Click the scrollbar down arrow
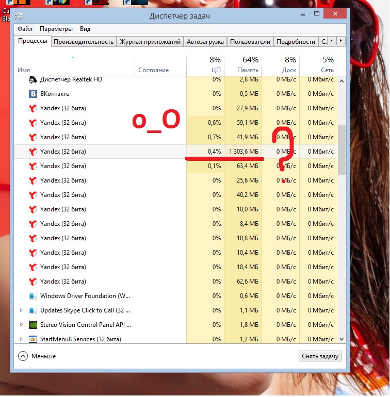 342,339
